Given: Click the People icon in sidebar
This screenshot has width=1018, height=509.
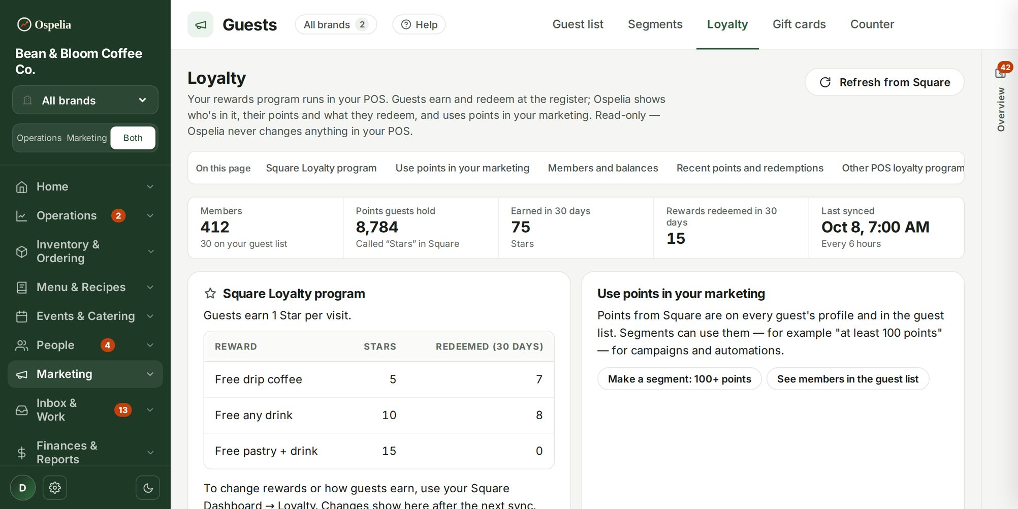Looking at the screenshot, I should tap(21, 345).
